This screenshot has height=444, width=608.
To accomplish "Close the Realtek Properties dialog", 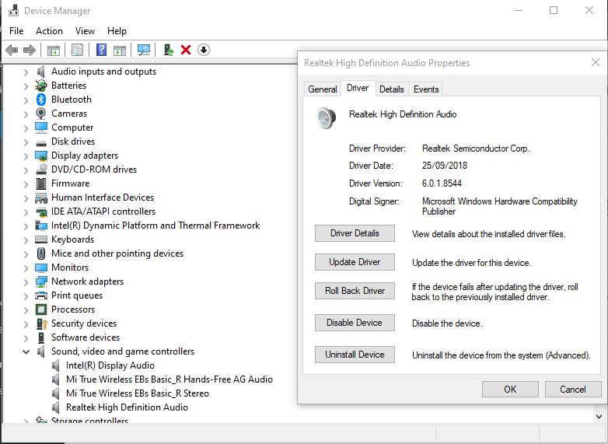I will 596,62.
